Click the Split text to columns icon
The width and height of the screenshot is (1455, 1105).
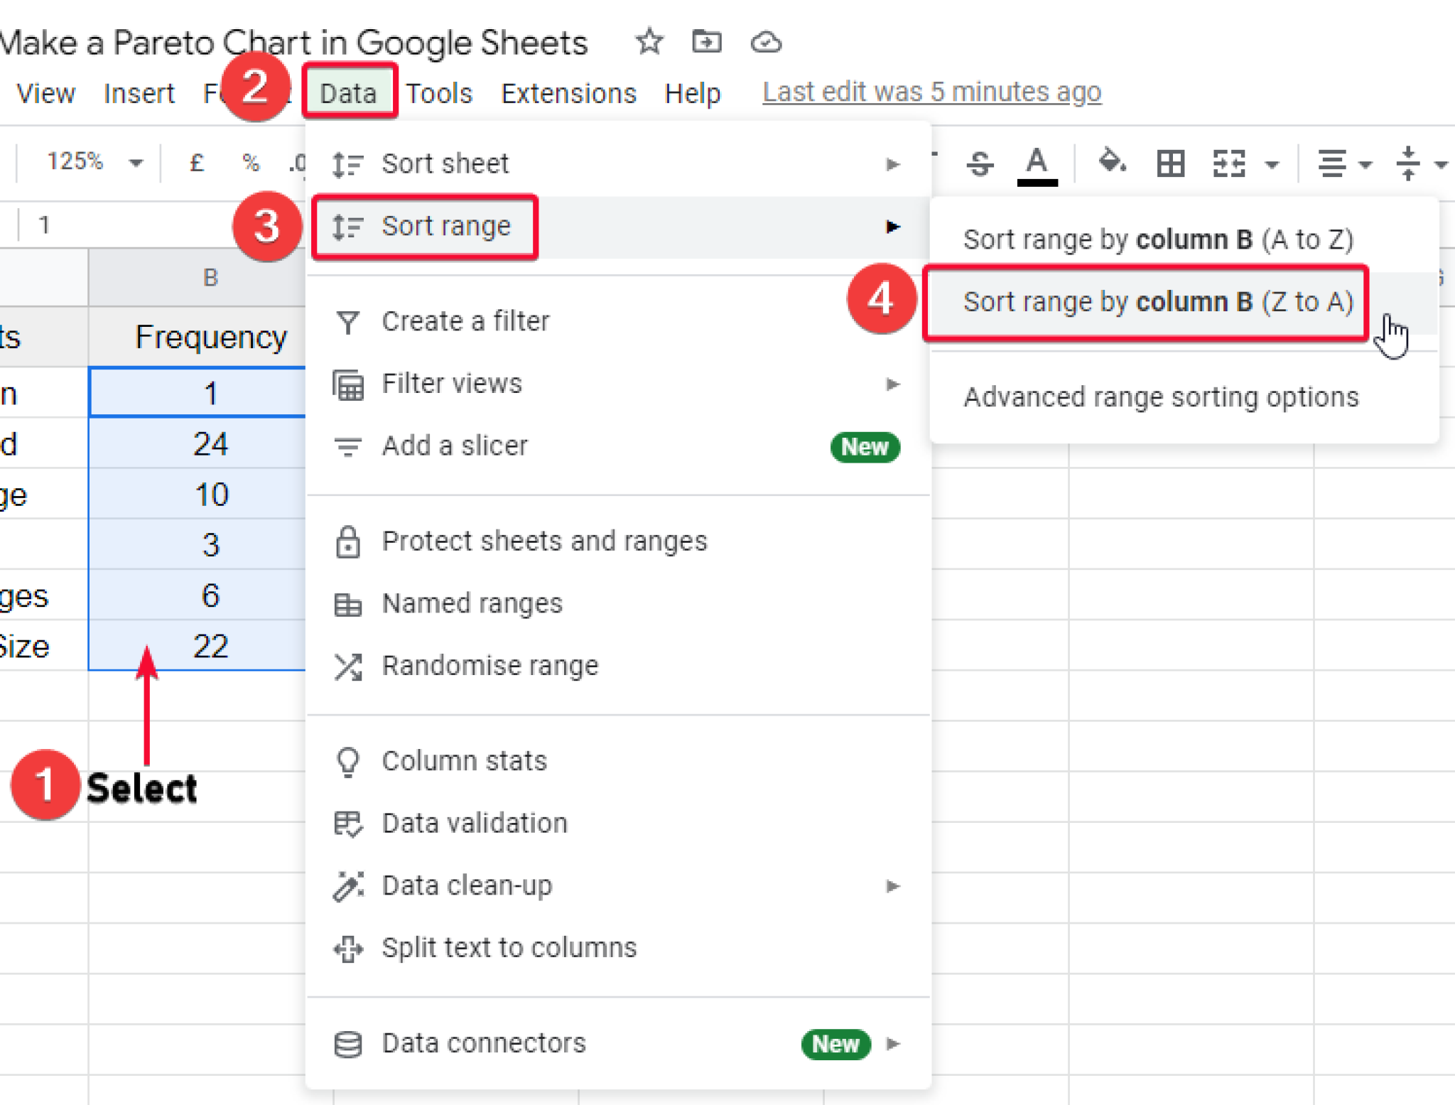pos(347,949)
